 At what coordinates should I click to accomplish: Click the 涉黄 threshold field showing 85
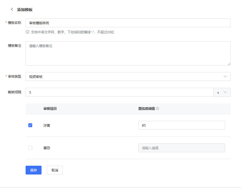click(x=182, y=125)
